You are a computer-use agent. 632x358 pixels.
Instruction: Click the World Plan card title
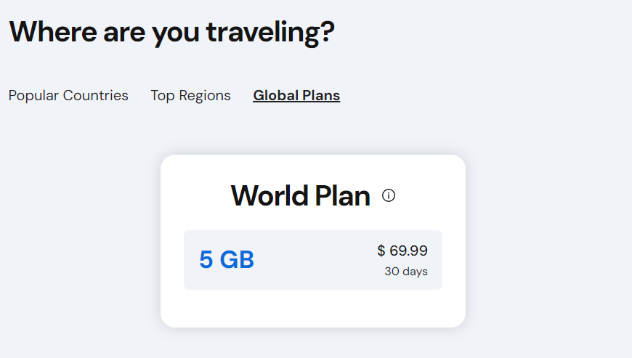click(x=300, y=196)
